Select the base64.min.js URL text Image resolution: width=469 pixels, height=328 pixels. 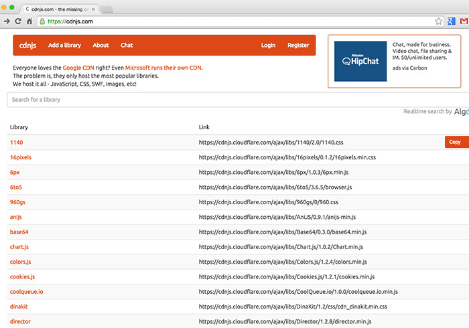(283, 232)
